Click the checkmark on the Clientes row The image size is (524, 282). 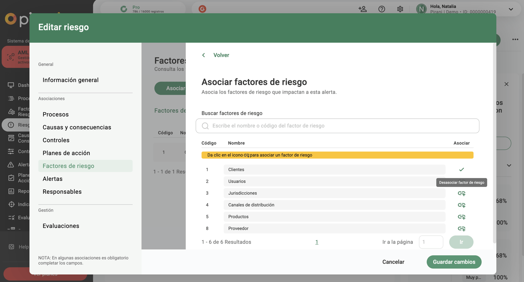(x=462, y=169)
